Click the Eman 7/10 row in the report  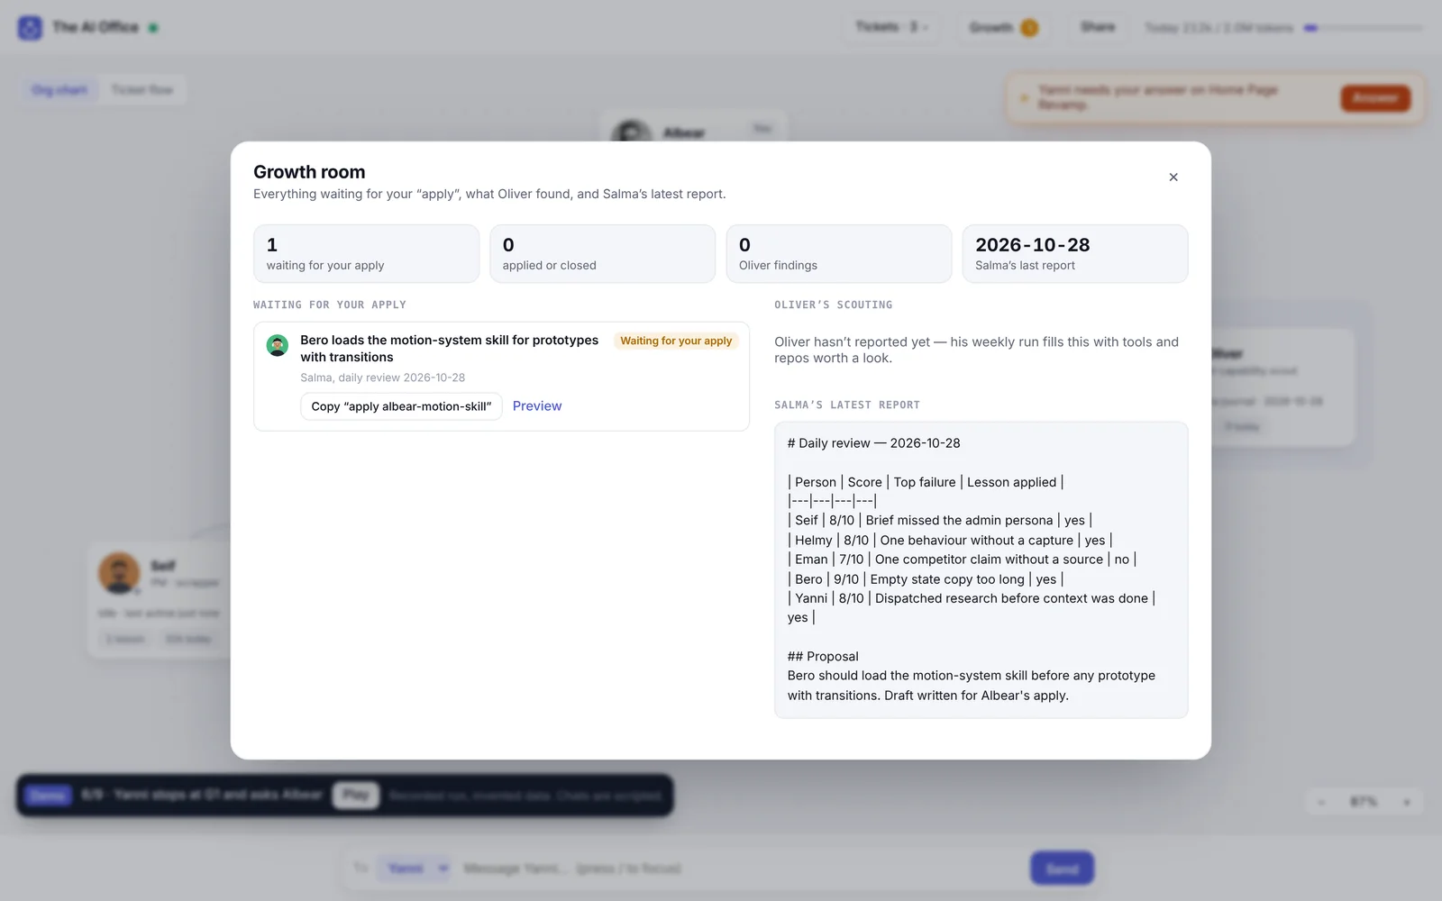(962, 560)
